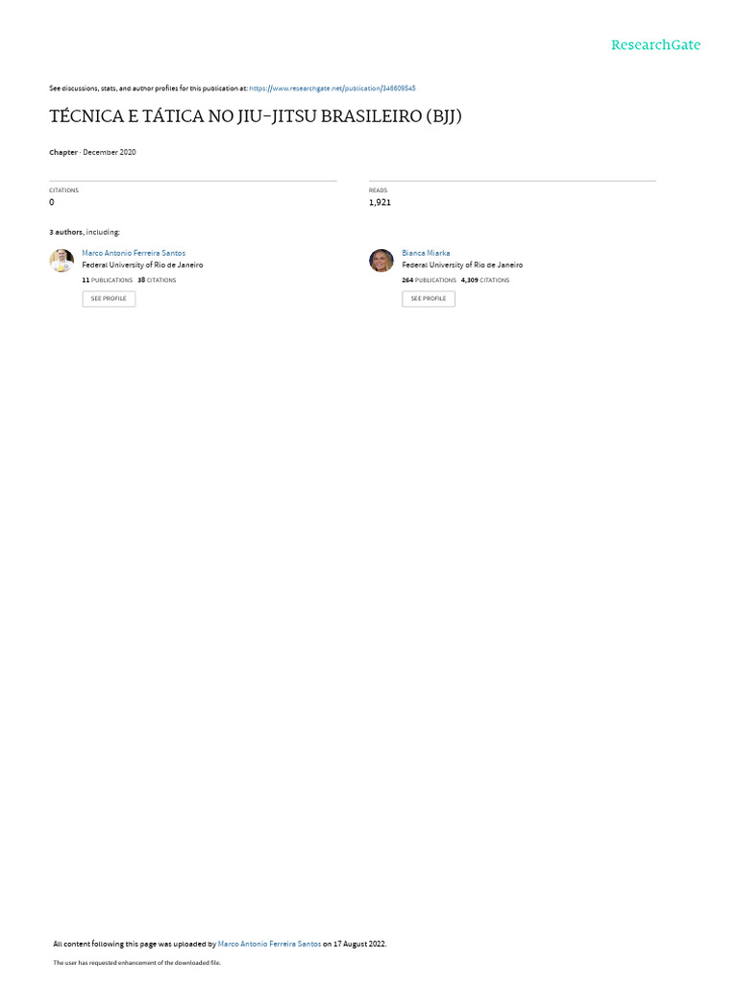Open the researchgate.net publication URL link
Image resolution: width=738 pixels, height=985 pixels.
coord(332,88)
